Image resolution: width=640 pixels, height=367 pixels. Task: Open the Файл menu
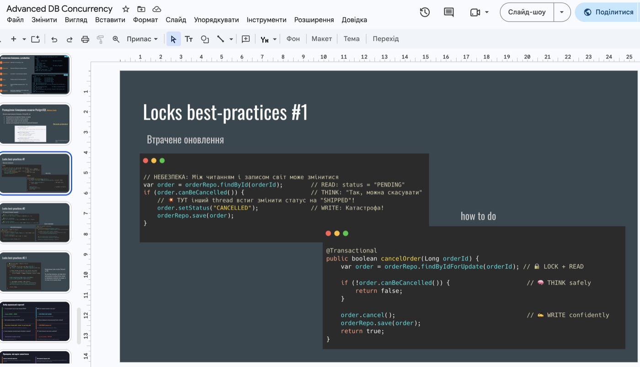pyautogui.click(x=16, y=20)
